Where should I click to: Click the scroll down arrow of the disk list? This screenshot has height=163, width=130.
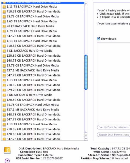[86, 139]
